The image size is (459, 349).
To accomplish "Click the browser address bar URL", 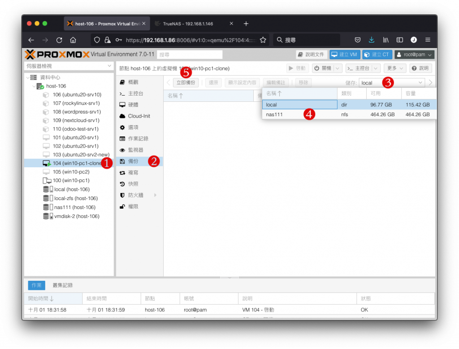I will click(x=191, y=40).
